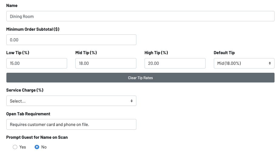
Task: Focus the Minimum Order Subtotal input field
Action: [x=71, y=40]
